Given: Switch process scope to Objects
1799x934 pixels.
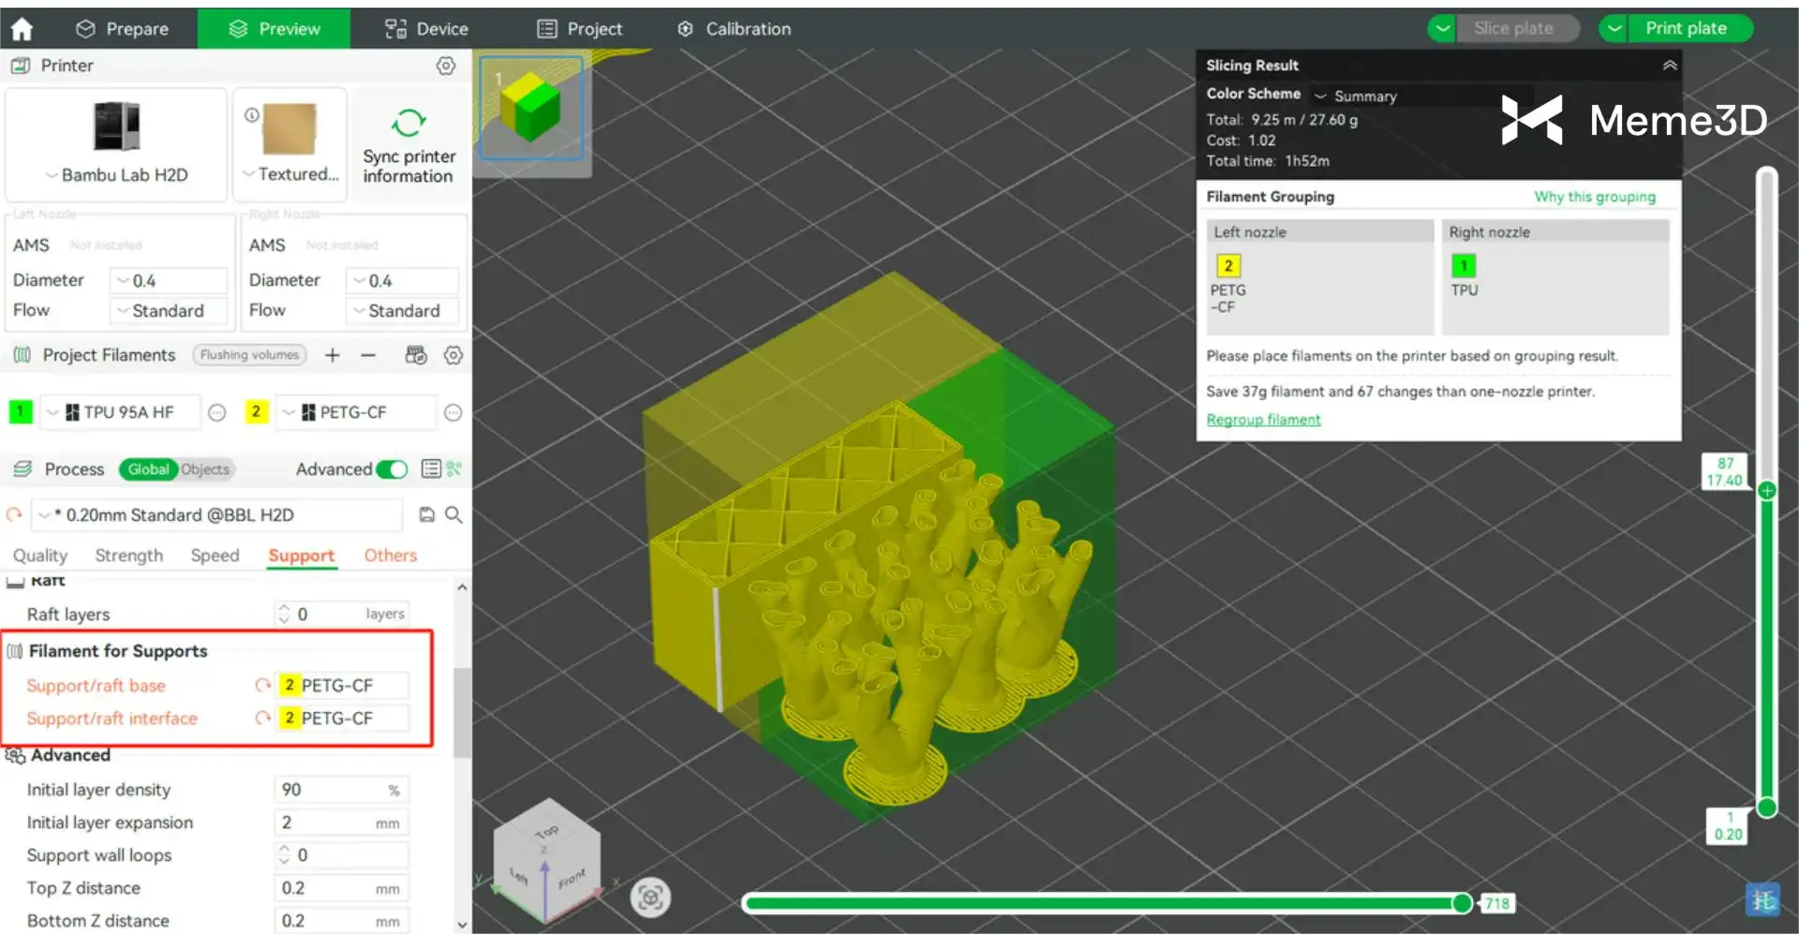Looking at the screenshot, I should pyautogui.click(x=205, y=469).
